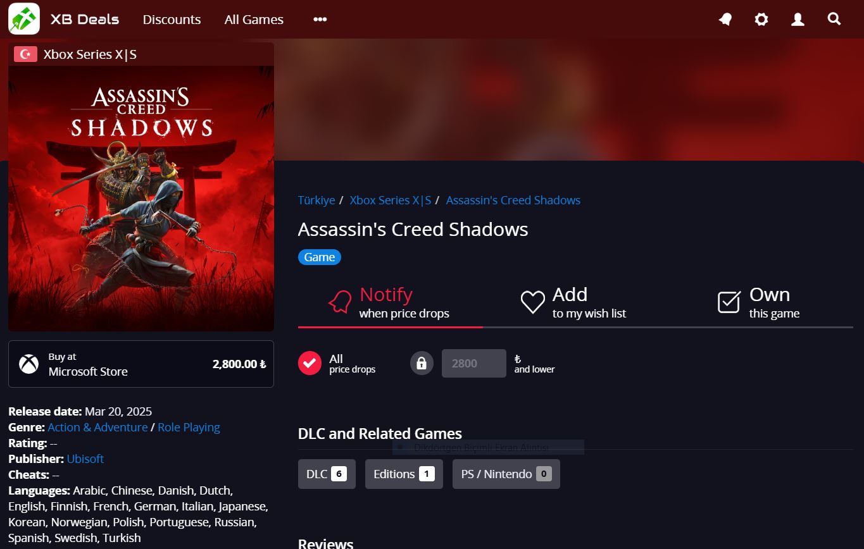Click Xbox Series X|S breadcrumb link
864x549 pixels.
pos(391,200)
